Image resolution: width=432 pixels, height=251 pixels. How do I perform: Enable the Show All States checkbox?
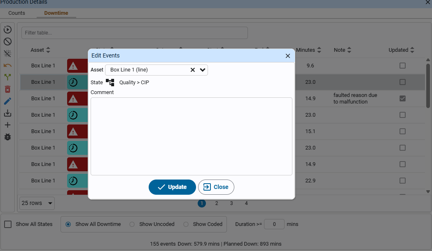click(8, 224)
